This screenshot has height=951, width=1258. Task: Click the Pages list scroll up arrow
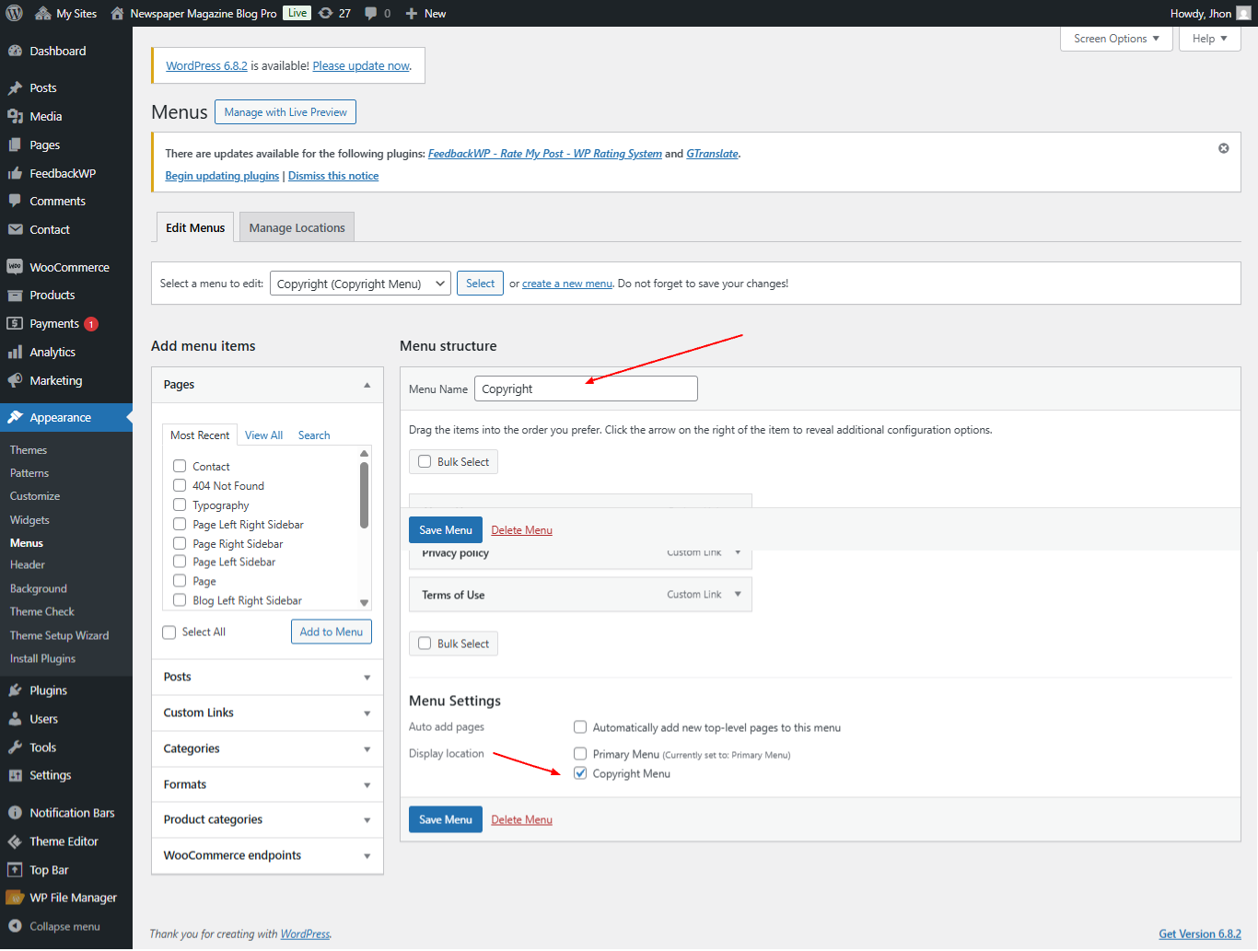364,453
